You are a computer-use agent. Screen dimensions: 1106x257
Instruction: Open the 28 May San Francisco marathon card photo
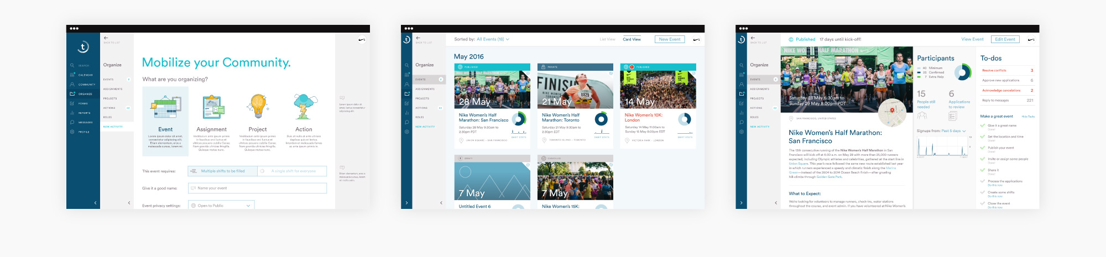tap(492, 90)
